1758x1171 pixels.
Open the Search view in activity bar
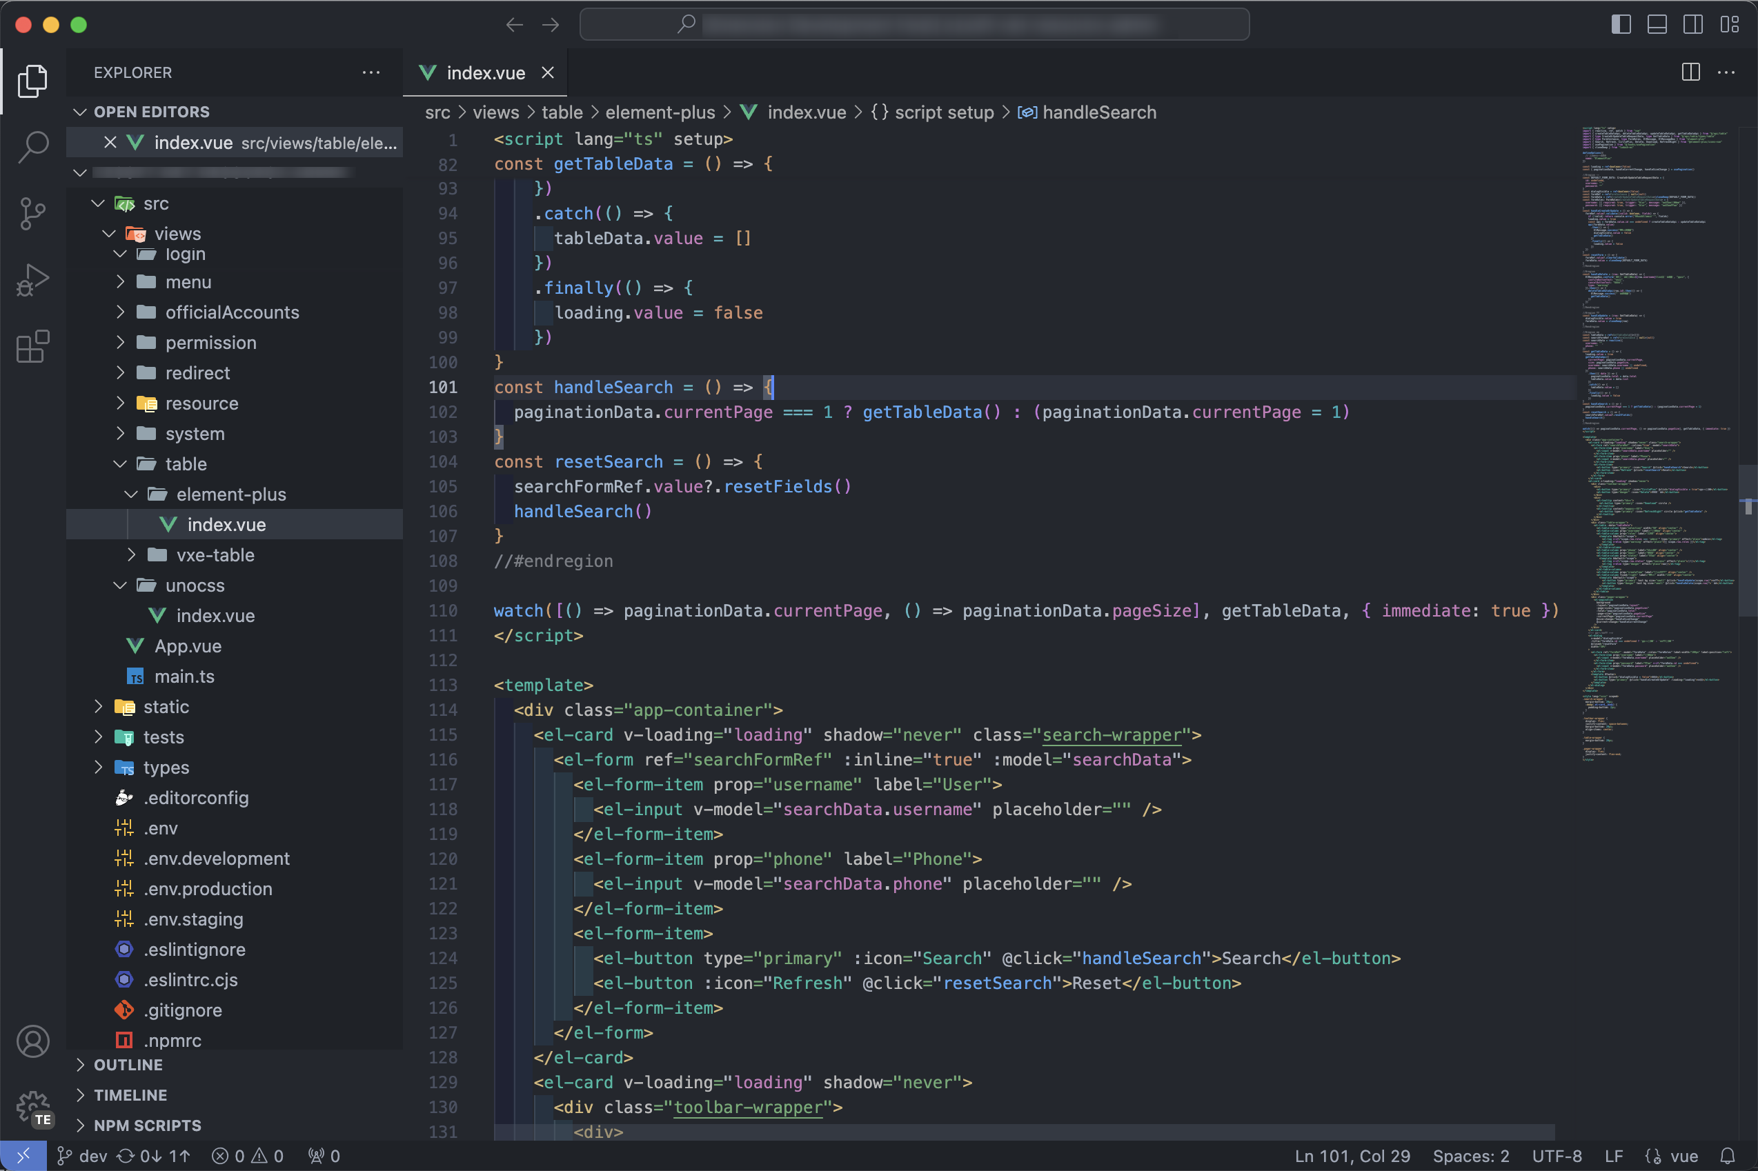[33, 146]
